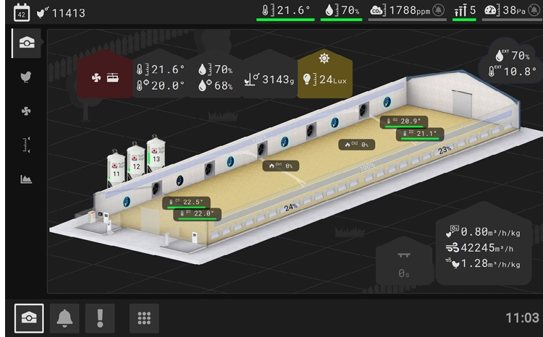This screenshot has width=543, height=337.
Task: Open the bird/poultry sidebar icon
Action: click(26, 77)
